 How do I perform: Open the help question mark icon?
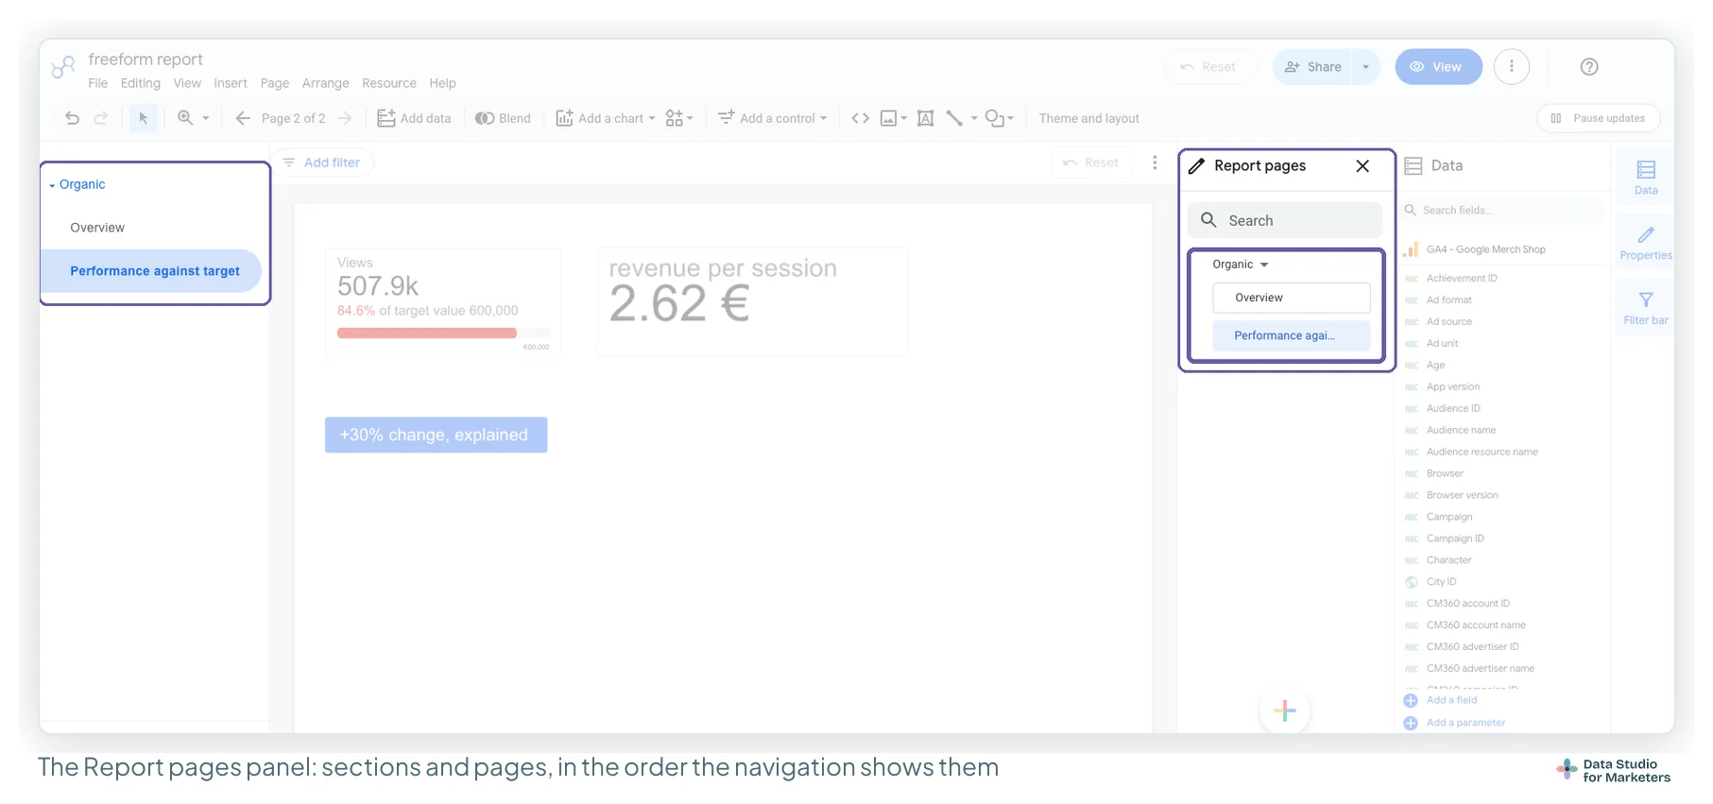click(1589, 66)
